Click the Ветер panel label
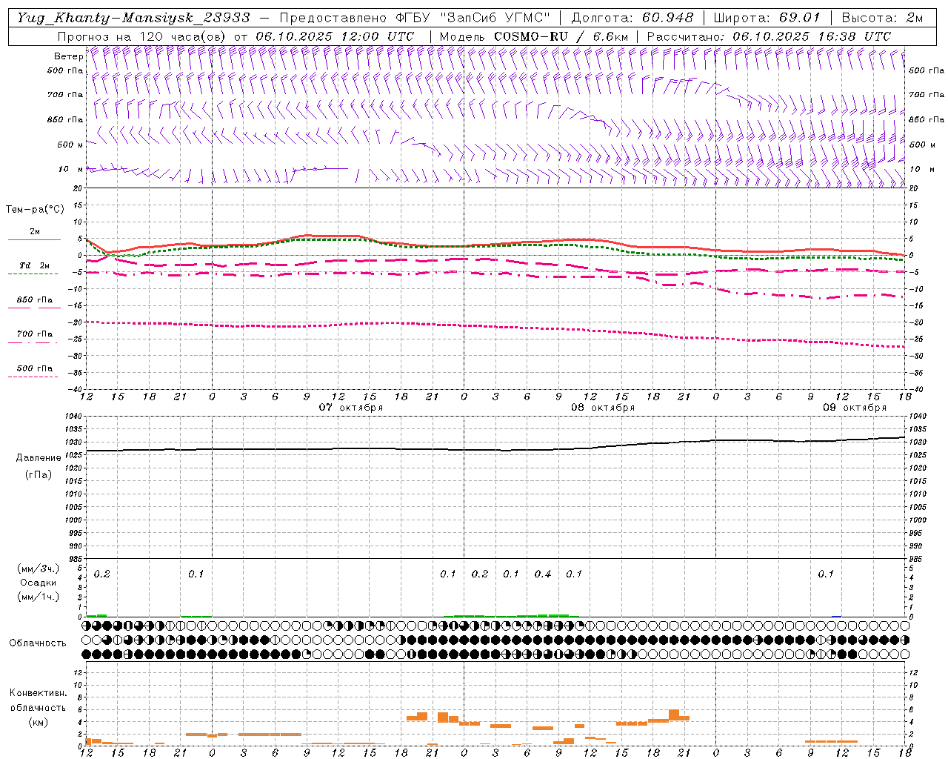 (x=68, y=56)
